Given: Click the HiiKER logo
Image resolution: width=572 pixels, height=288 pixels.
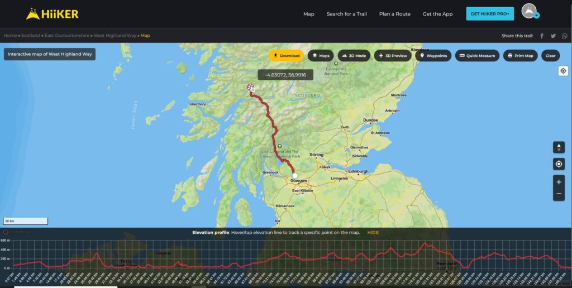Looking at the screenshot, I should pyautogui.click(x=53, y=14).
